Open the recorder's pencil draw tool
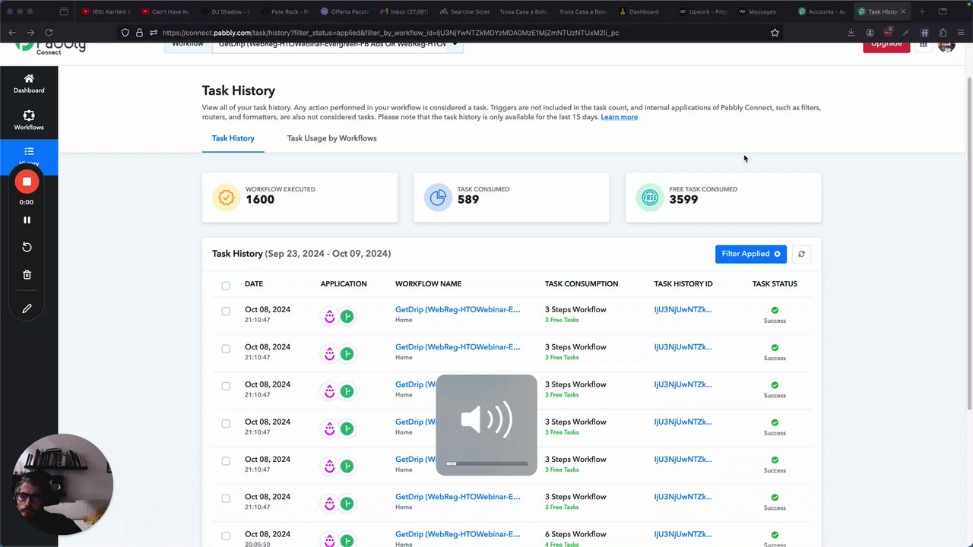The height and width of the screenshot is (547, 973). click(27, 308)
